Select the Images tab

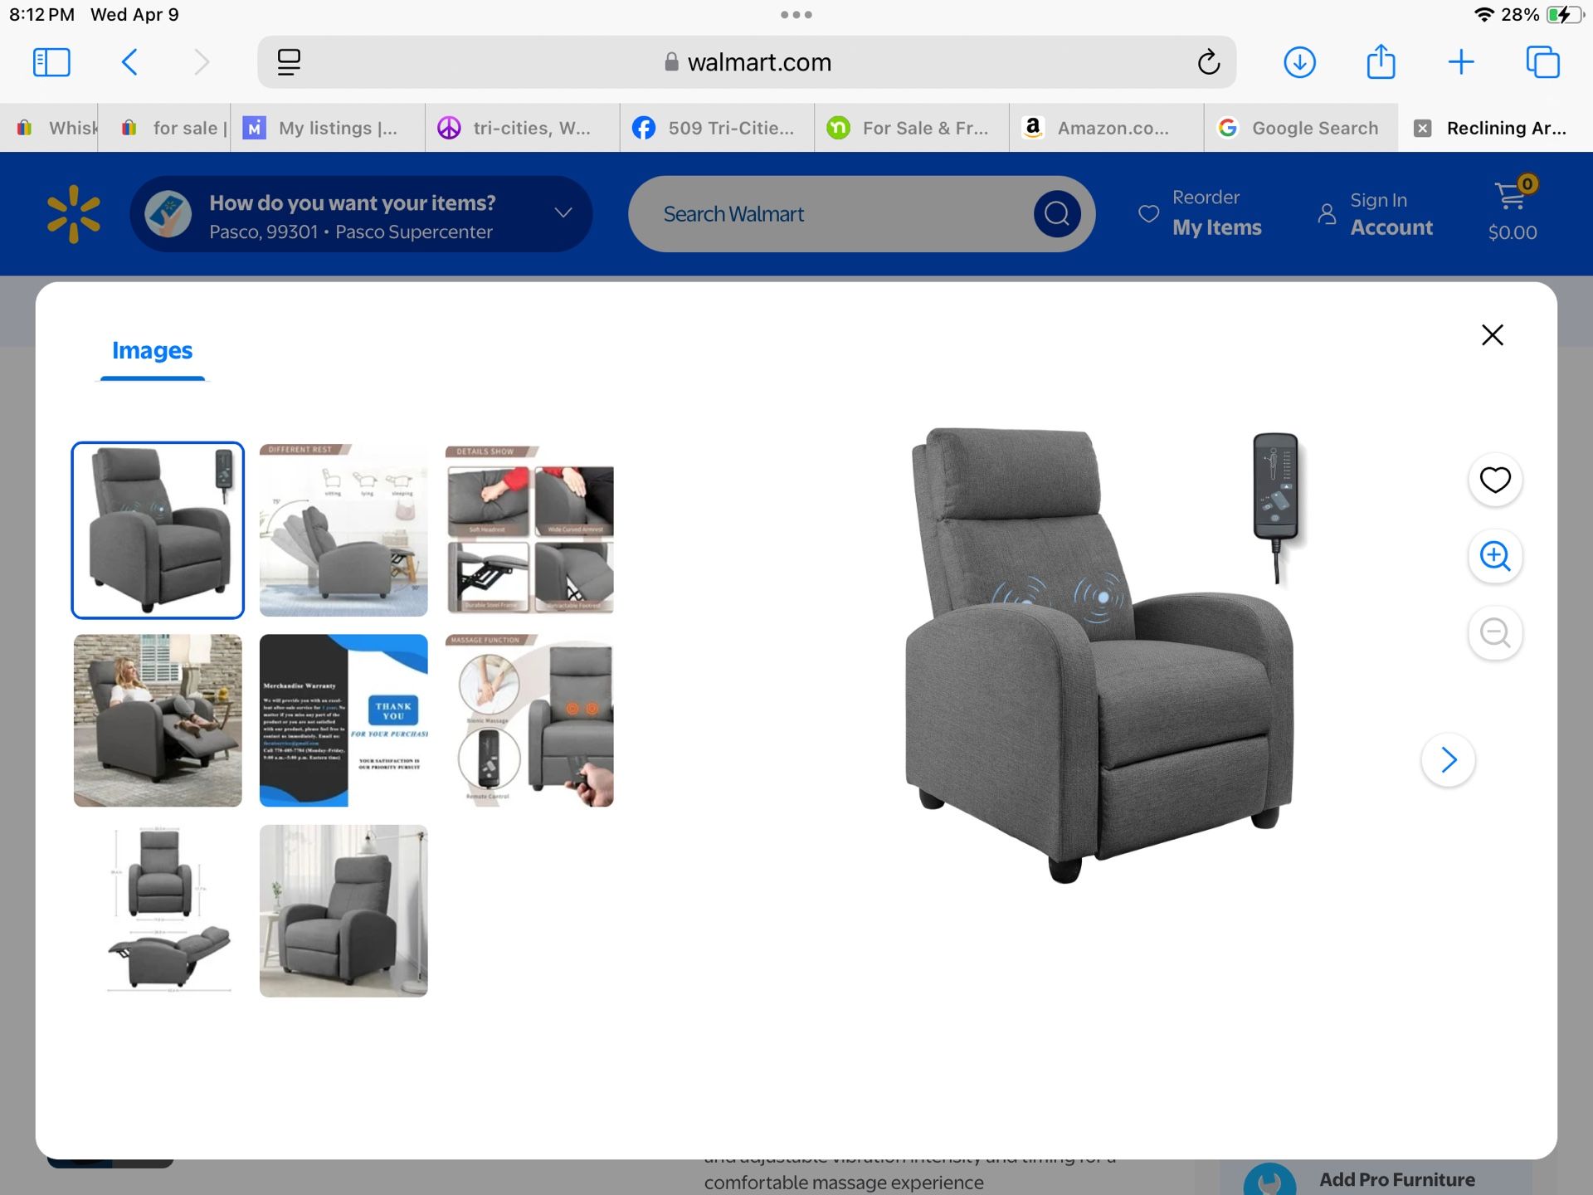point(152,351)
